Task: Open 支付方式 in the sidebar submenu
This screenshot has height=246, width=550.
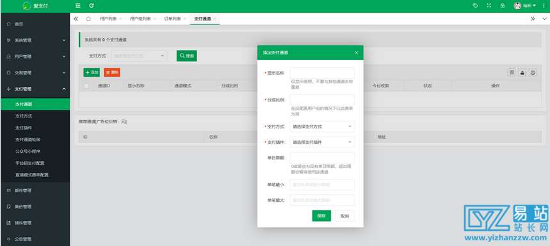Action: pyautogui.click(x=35, y=116)
